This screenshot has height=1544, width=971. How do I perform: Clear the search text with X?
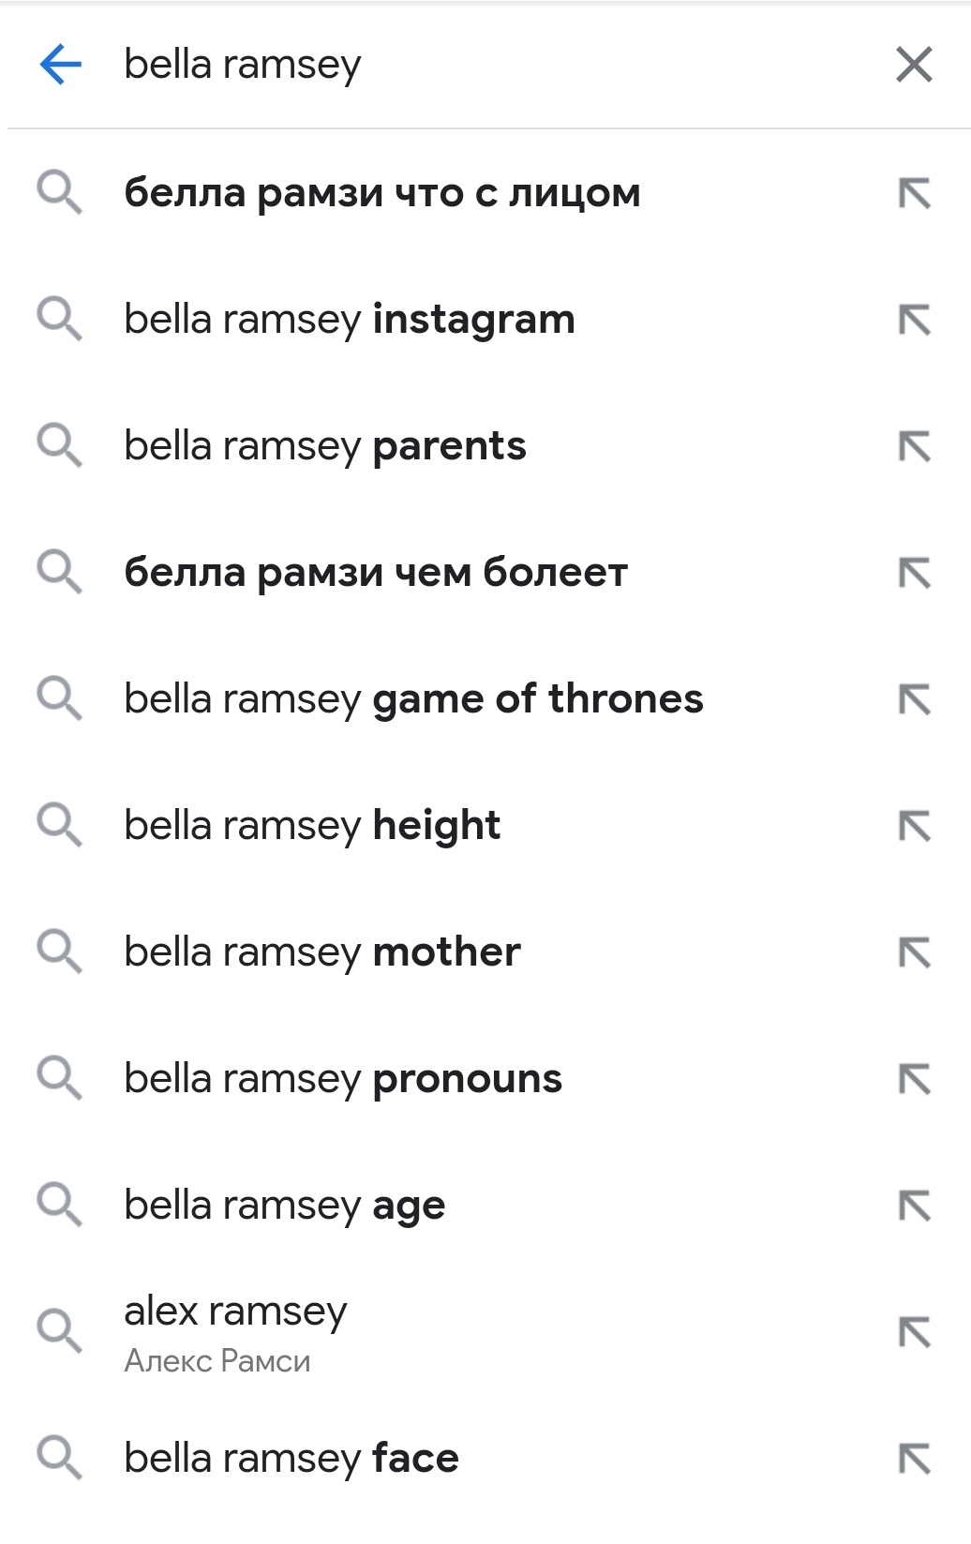(914, 65)
